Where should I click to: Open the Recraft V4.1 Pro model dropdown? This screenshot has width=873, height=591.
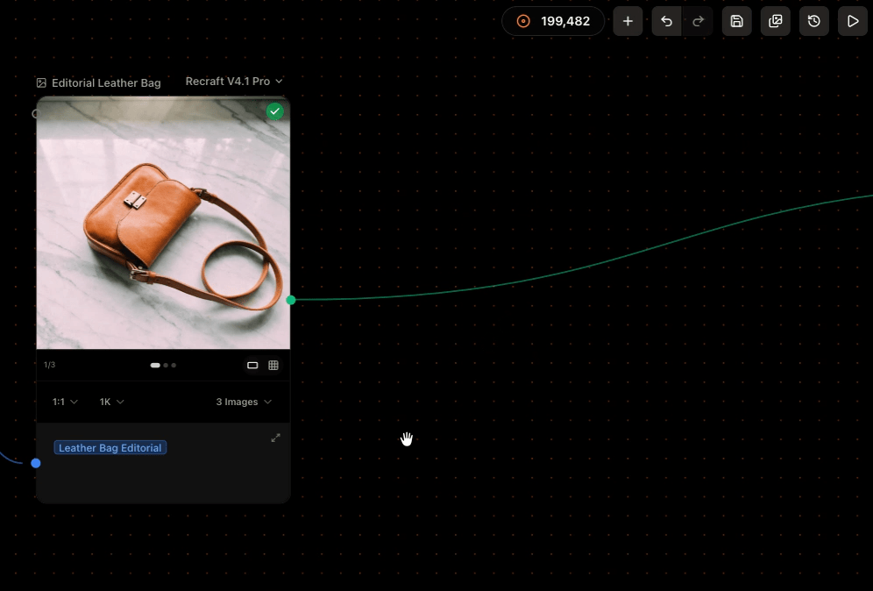tap(234, 82)
